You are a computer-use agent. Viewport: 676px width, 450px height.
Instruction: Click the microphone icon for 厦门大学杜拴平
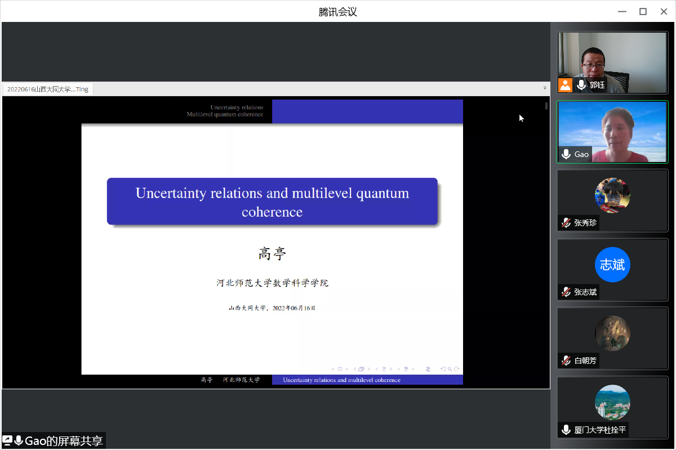click(566, 430)
